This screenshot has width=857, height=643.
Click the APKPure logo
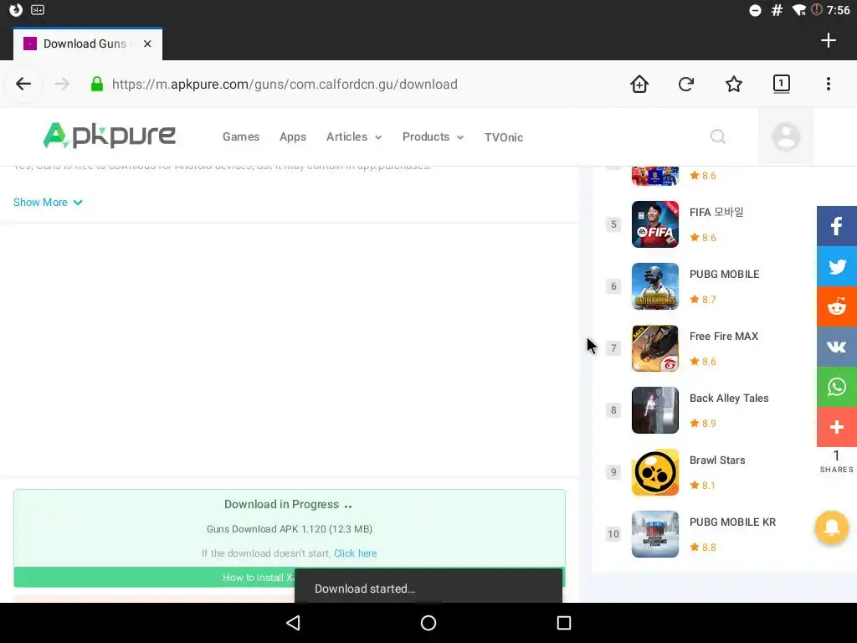[110, 135]
